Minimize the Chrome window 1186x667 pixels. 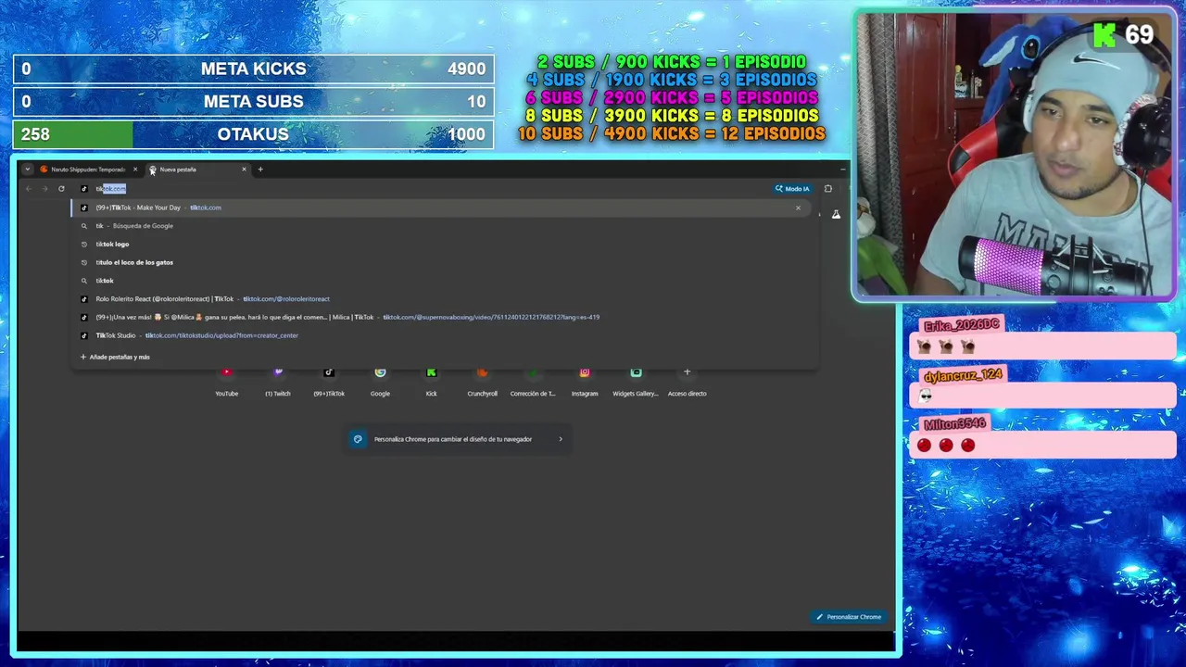[x=842, y=170]
